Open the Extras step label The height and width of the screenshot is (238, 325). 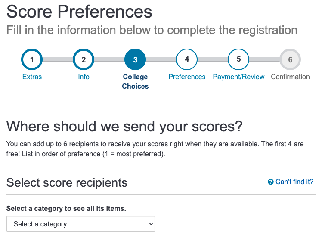click(x=32, y=77)
